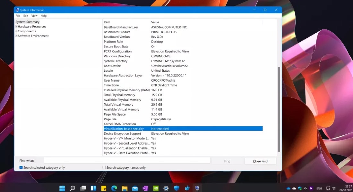This screenshot has height=192, width=353.
Task: Open OneDrive from the system tray
Action: point(288,188)
